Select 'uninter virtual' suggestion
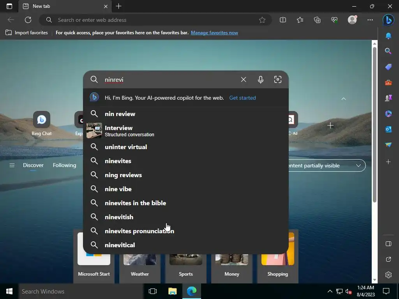This screenshot has width=399, height=299. pyautogui.click(x=186, y=147)
